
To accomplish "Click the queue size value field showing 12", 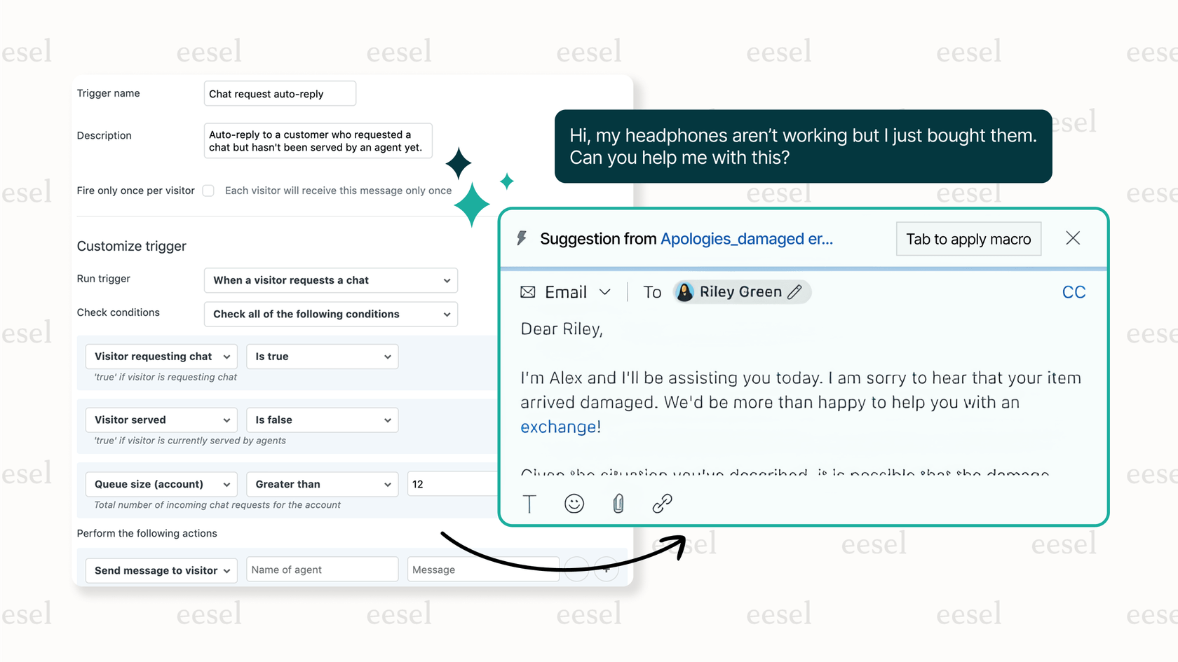I will pyautogui.click(x=452, y=483).
